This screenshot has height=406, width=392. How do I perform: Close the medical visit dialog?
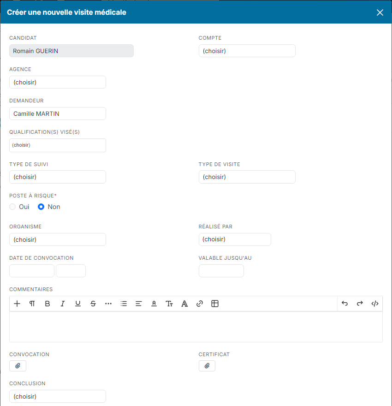point(380,12)
